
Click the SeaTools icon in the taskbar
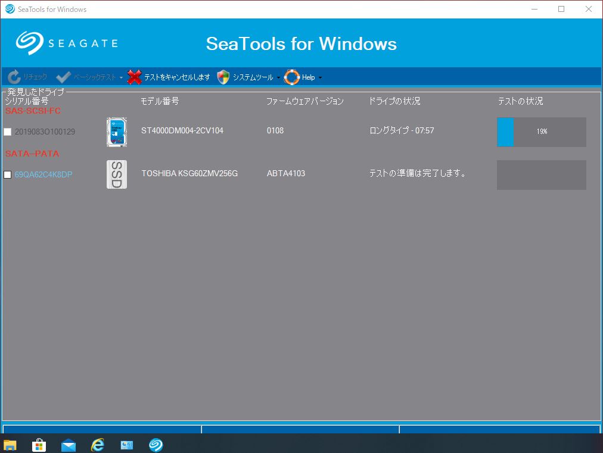156,445
